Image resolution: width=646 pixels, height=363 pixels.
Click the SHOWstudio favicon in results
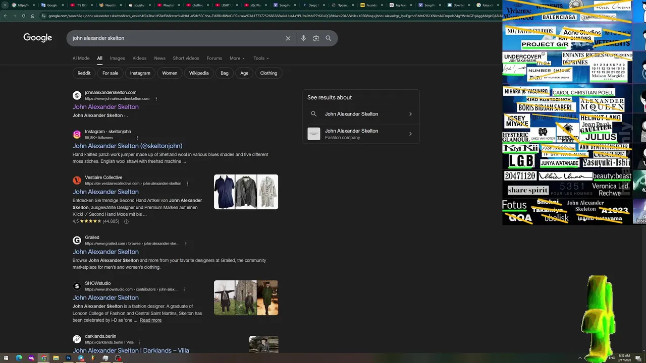point(77,286)
